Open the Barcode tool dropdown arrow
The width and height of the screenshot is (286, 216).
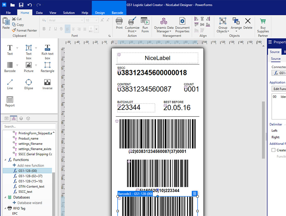tap(17, 65)
